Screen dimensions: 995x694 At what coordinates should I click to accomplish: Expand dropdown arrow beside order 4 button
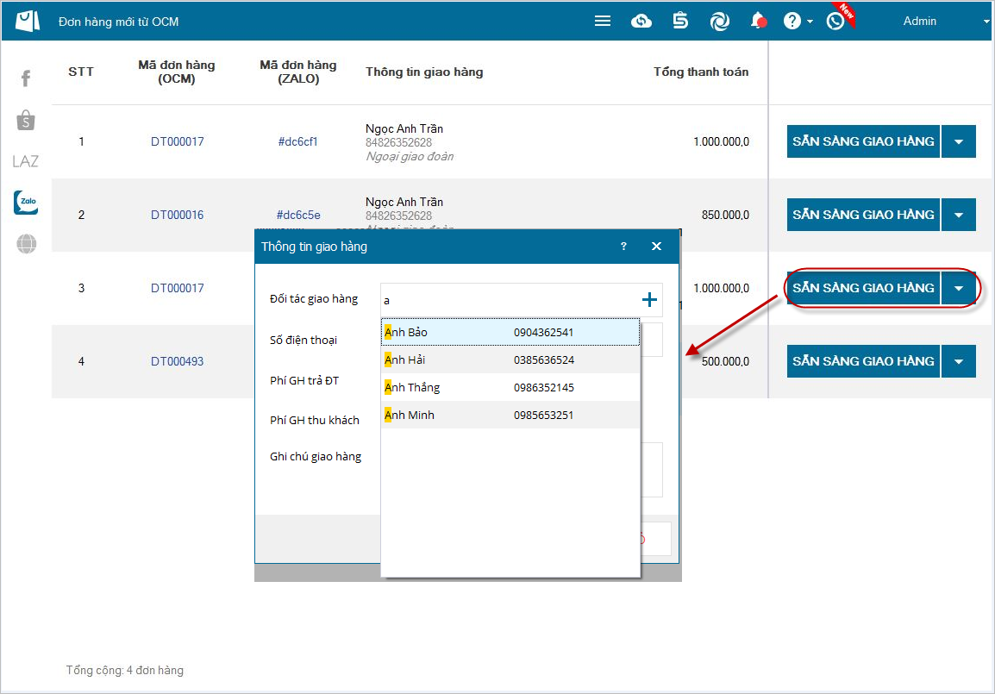pos(959,361)
